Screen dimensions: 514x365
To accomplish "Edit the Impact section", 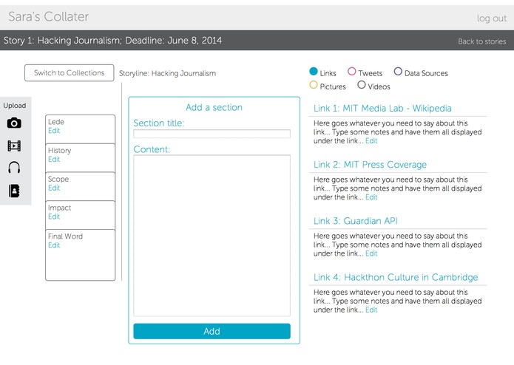I will (54, 216).
